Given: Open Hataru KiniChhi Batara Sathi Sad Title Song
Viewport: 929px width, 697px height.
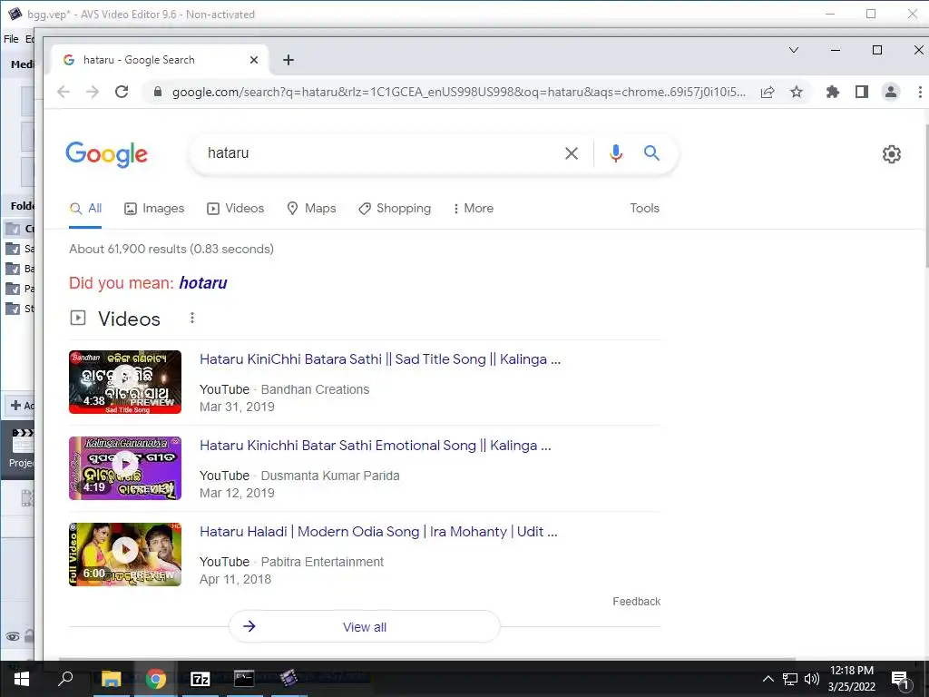Looking at the screenshot, I should [x=380, y=359].
